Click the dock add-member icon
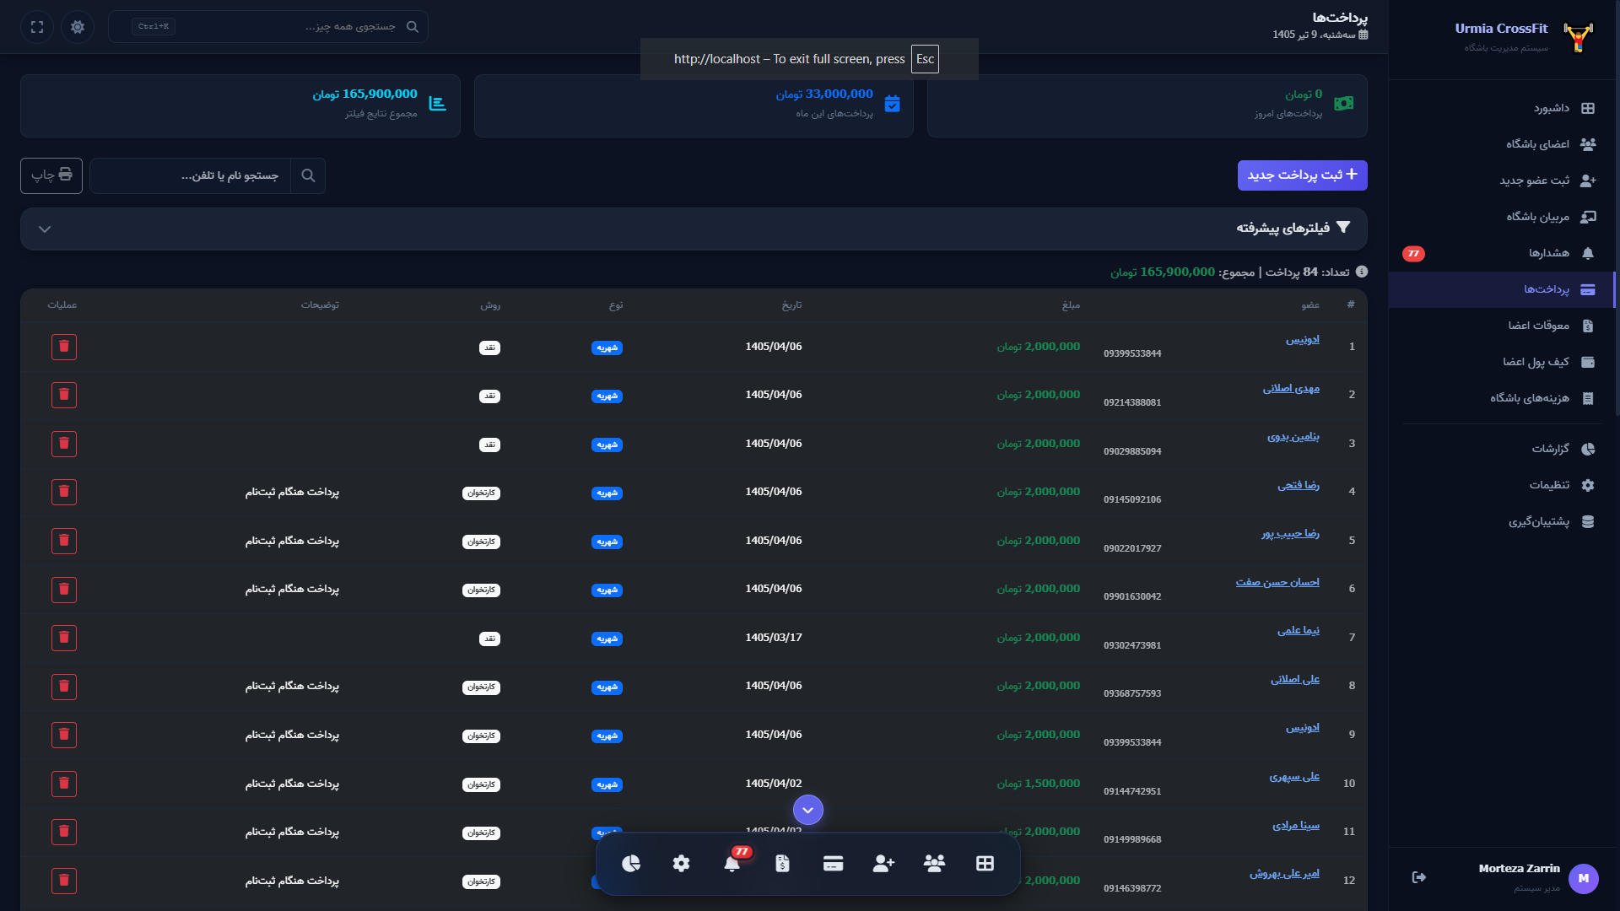Image resolution: width=1620 pixels, height=911 pixels. [883, 863]
